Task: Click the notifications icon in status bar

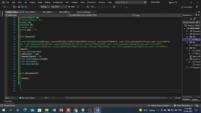Action: pos(197,105)
